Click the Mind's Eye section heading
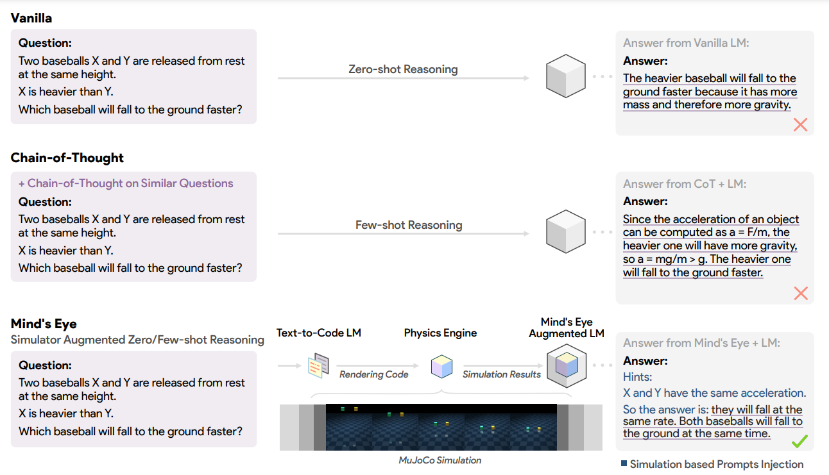 (44, 324)
